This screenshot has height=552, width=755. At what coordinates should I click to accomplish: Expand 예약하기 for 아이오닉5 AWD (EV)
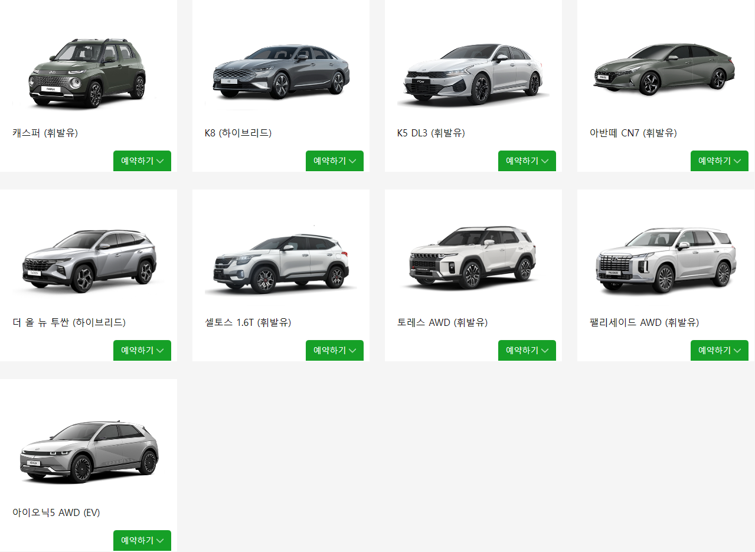[142, 541]
